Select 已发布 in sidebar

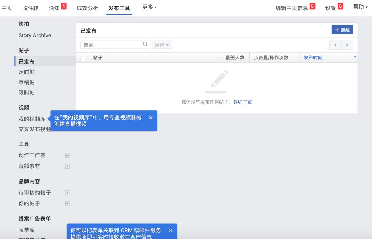point(45,62)
